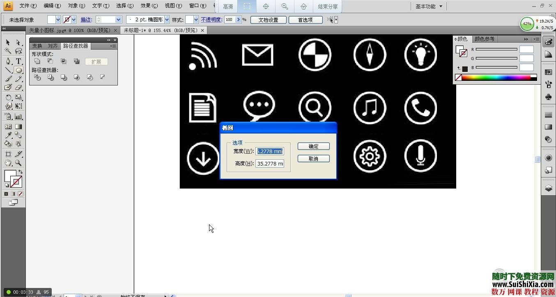
Task: Switch to the 变换 tab
Action: tap(37, 46)
